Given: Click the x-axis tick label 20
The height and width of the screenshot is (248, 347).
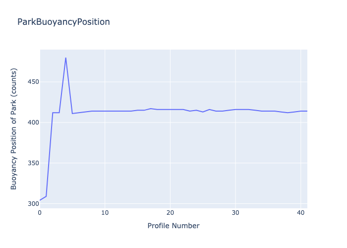Looking at the screenshot, I should pos(170,213).
